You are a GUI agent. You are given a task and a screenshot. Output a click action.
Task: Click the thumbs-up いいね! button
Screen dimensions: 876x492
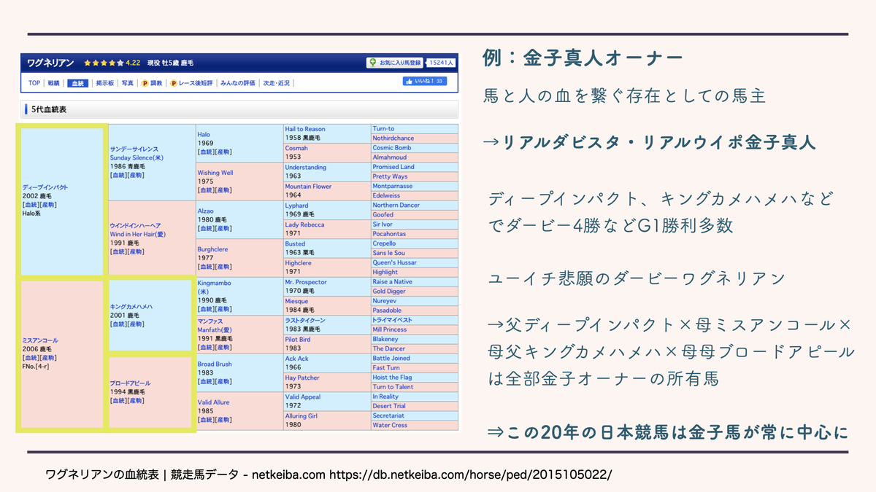[424, 82]
